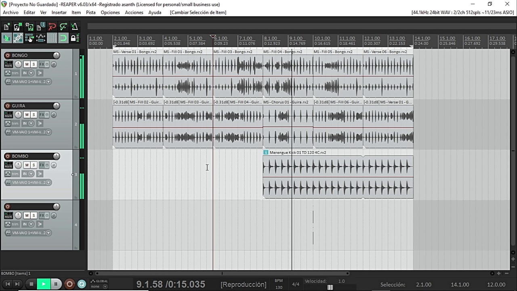
Task: Toggle phase invert on GUIRA track
Action: pyautogui.click(x=53, y=115)
